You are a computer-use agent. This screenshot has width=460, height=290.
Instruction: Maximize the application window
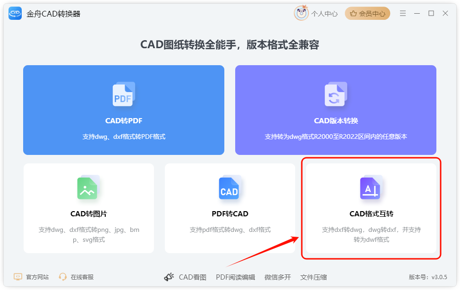[431, 13]
